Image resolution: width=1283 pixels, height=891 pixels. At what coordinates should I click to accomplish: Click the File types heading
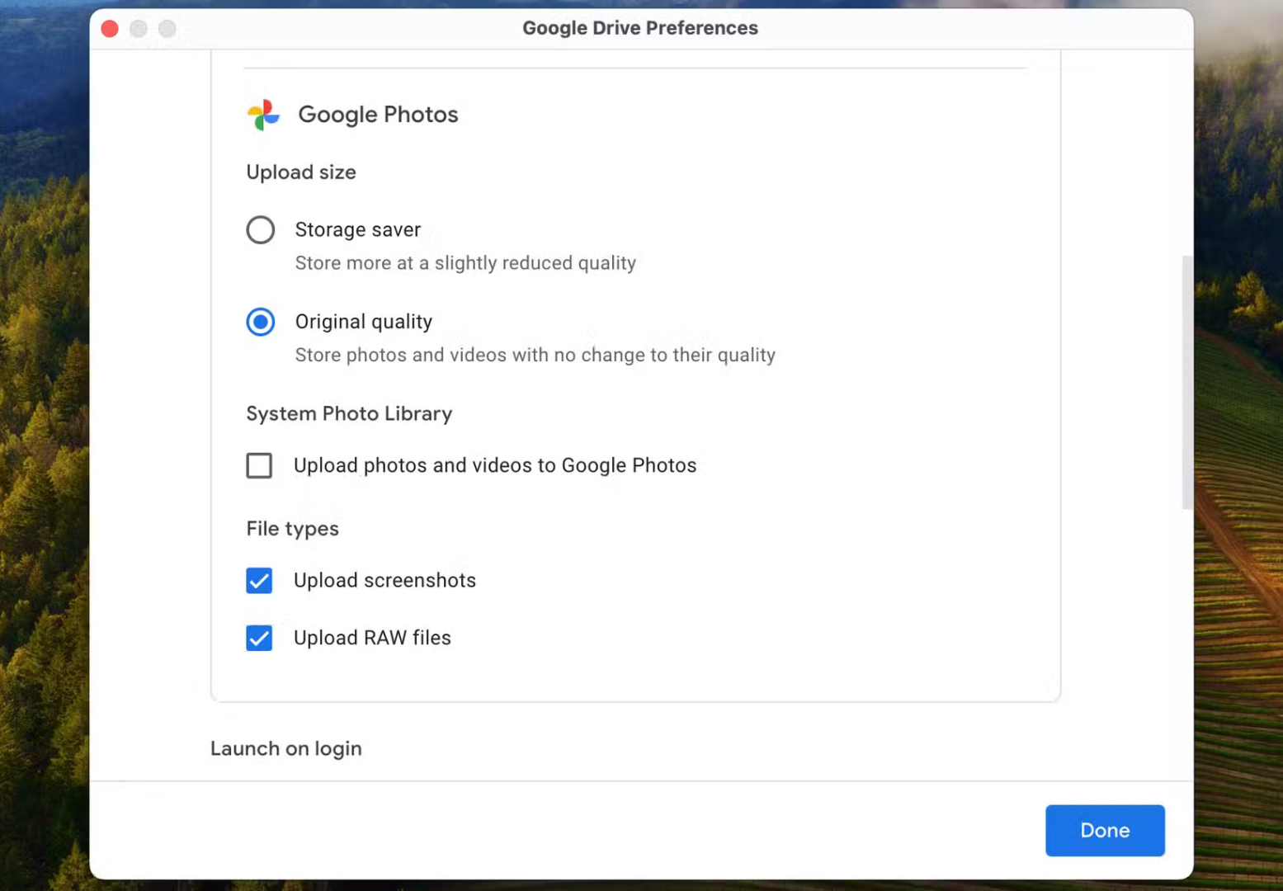292,529
